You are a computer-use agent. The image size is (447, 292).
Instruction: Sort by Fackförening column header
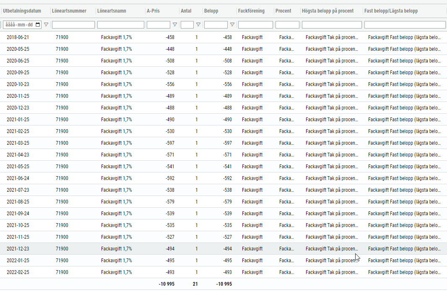point(251,11)
